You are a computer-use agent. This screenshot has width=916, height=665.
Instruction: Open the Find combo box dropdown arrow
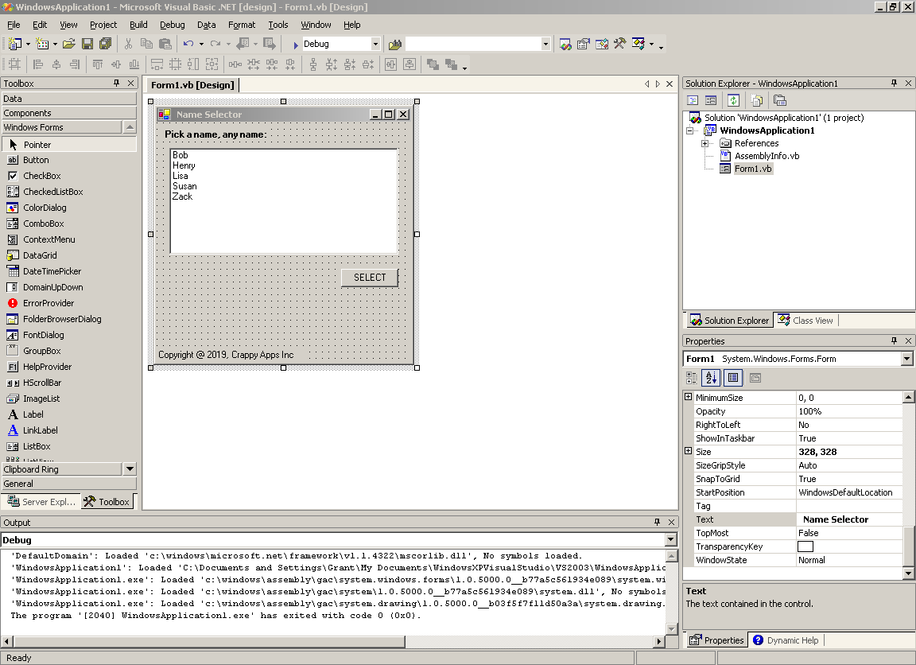click(545, 44)
